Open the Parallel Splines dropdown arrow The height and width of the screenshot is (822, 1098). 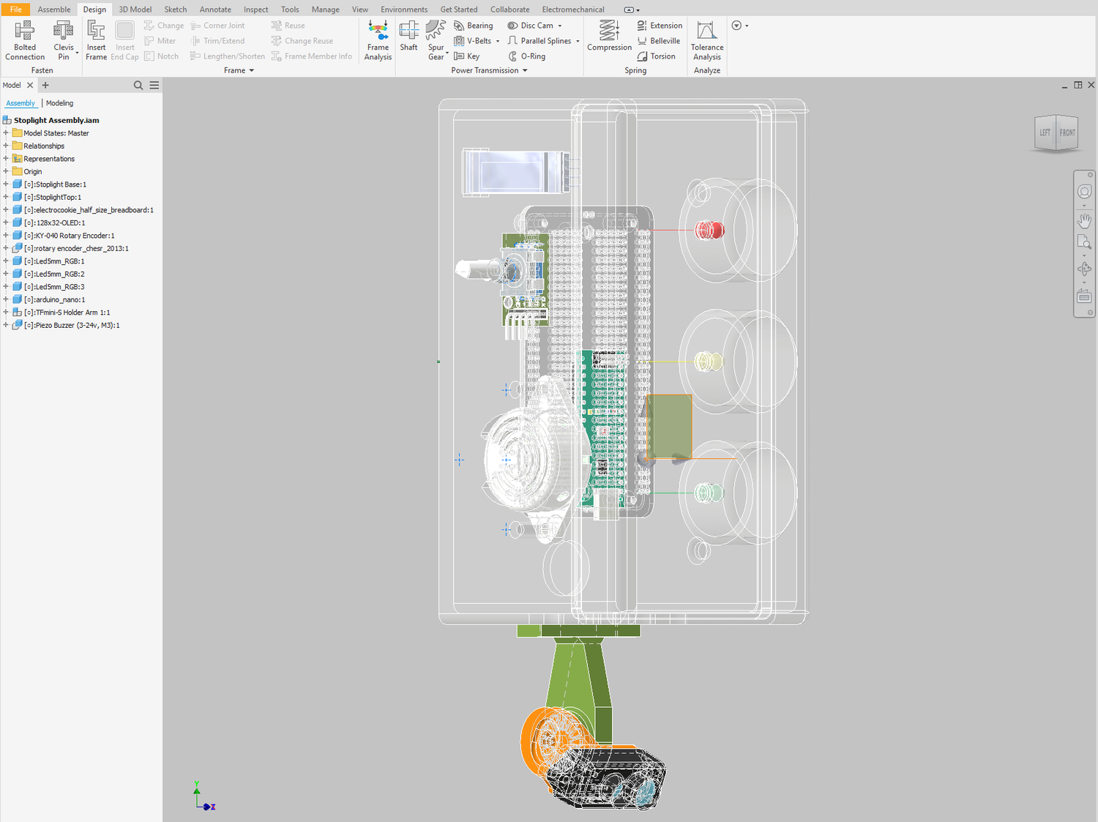(578, 41)
